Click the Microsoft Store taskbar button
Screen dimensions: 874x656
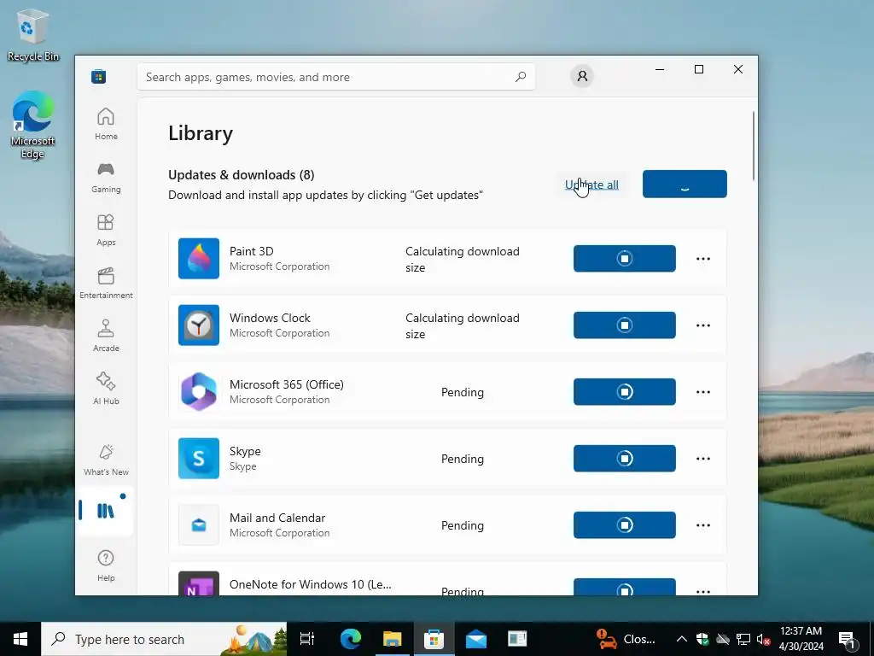click(434, 639)
